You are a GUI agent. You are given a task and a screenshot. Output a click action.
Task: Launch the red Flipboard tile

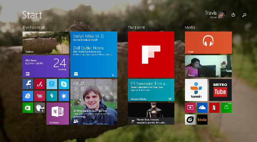(151, 54)
